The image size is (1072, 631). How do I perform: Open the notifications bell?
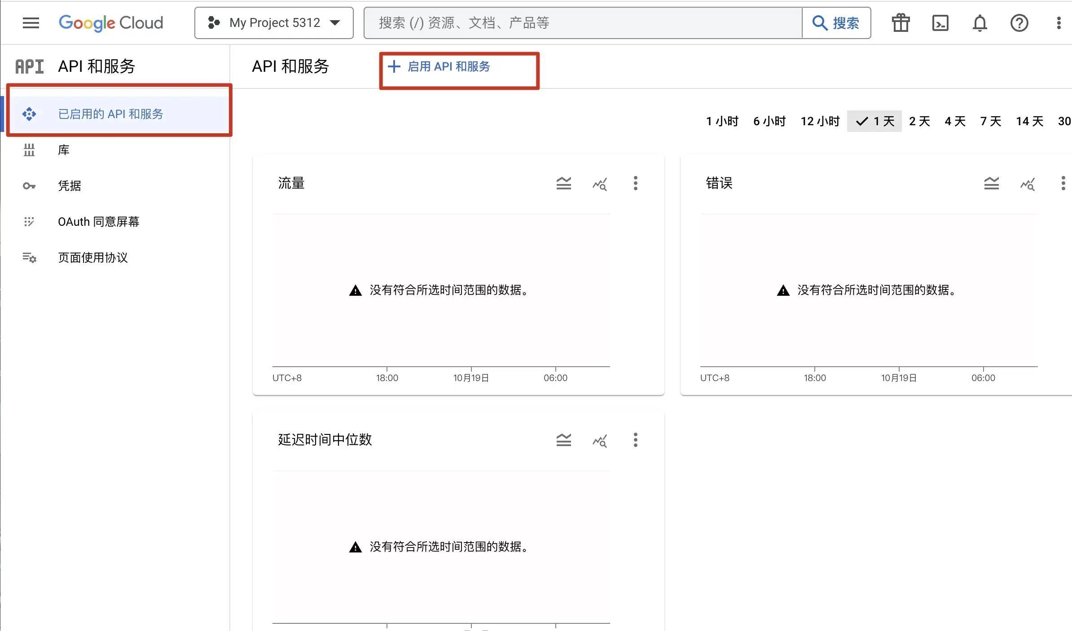980,23
